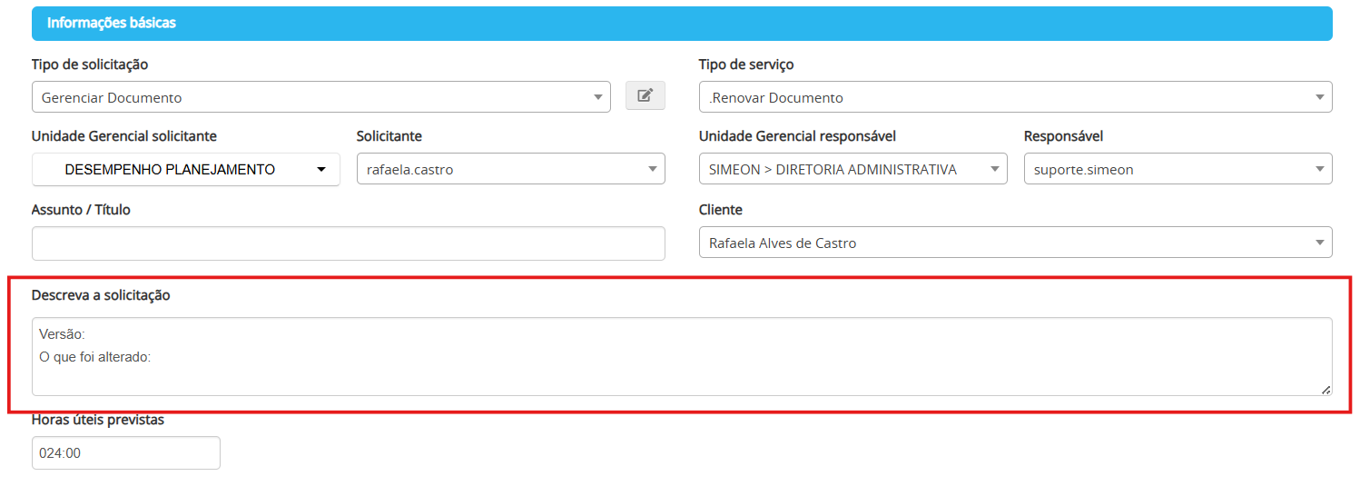Click the "Versão:" line in the description box

[62, 334]
